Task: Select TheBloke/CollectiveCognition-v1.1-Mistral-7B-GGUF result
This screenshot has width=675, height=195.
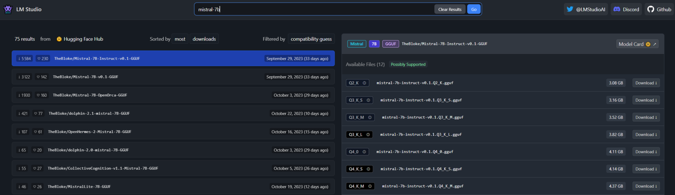Action: pyautogui.click(x=173, y=168)
